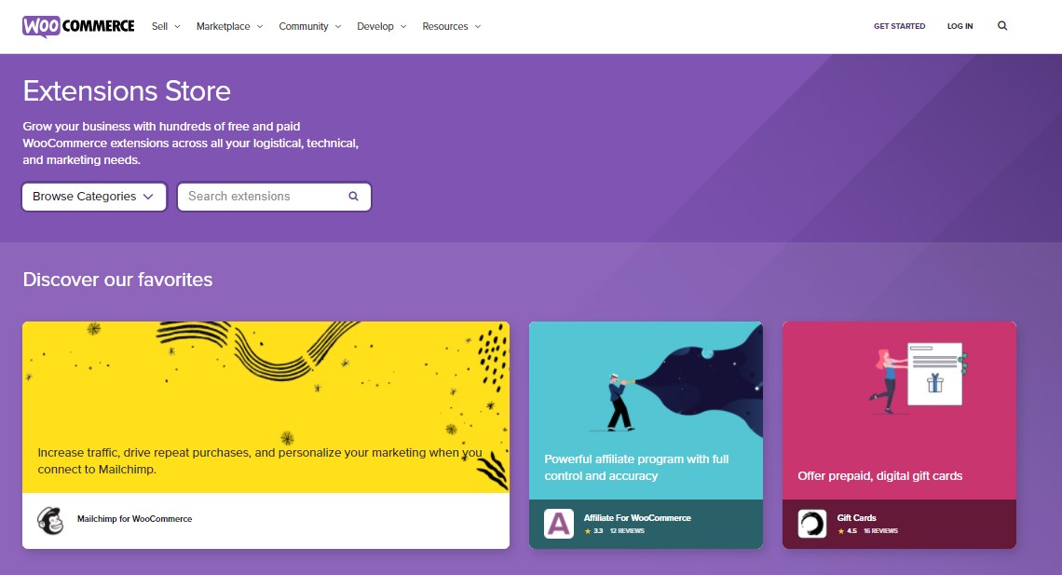Open the header search magnifier icon
Image resolution: width=1062 pixels, height=575 pixels.
tap(1002, 26)
